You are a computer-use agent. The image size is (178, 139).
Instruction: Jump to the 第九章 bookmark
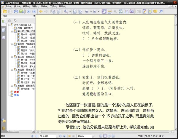click(28, 66)
